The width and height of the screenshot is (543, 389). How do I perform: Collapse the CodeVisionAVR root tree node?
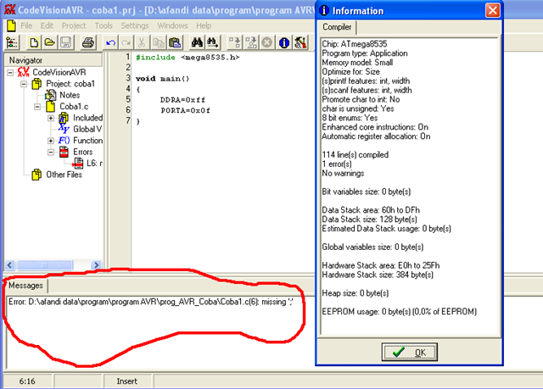point(10,73)
